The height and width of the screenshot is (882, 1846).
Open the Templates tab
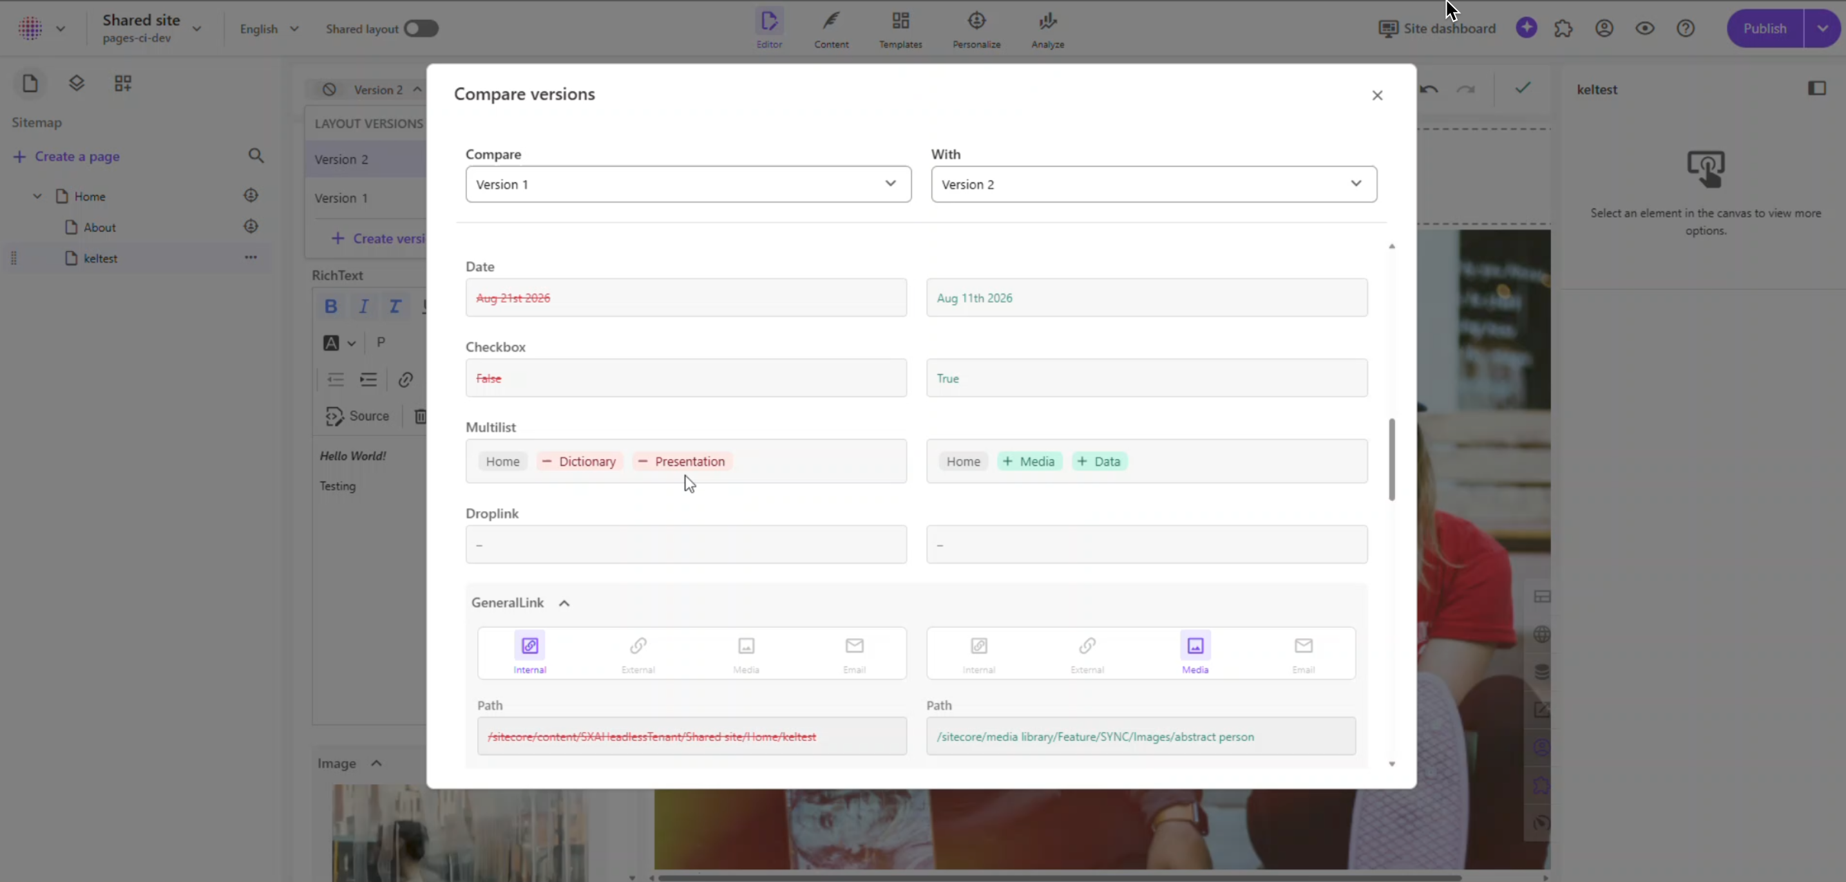coord(900,29)
